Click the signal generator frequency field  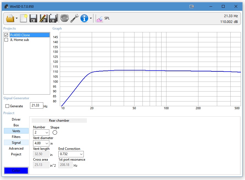pyautogui.click(x=37, y=105)
